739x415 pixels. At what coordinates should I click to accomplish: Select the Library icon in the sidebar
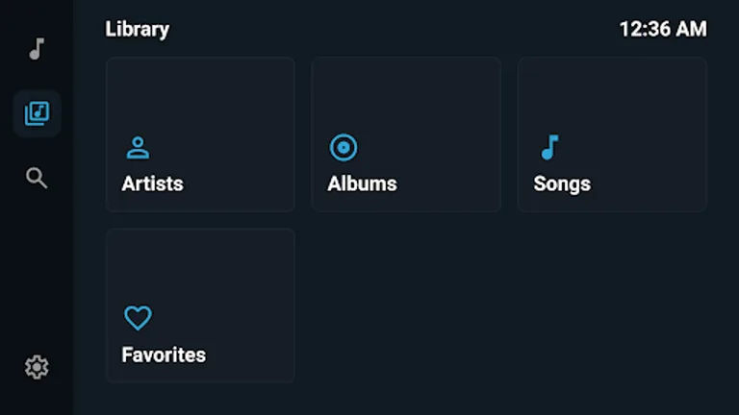coord(37,113)
